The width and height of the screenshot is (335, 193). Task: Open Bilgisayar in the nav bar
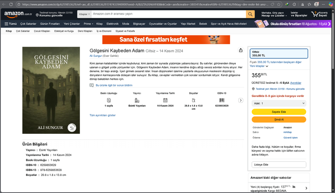click(139, 24)
